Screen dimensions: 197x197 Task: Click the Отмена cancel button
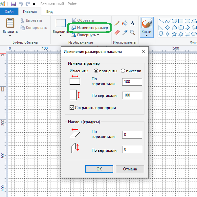click(x=130, y=169)
